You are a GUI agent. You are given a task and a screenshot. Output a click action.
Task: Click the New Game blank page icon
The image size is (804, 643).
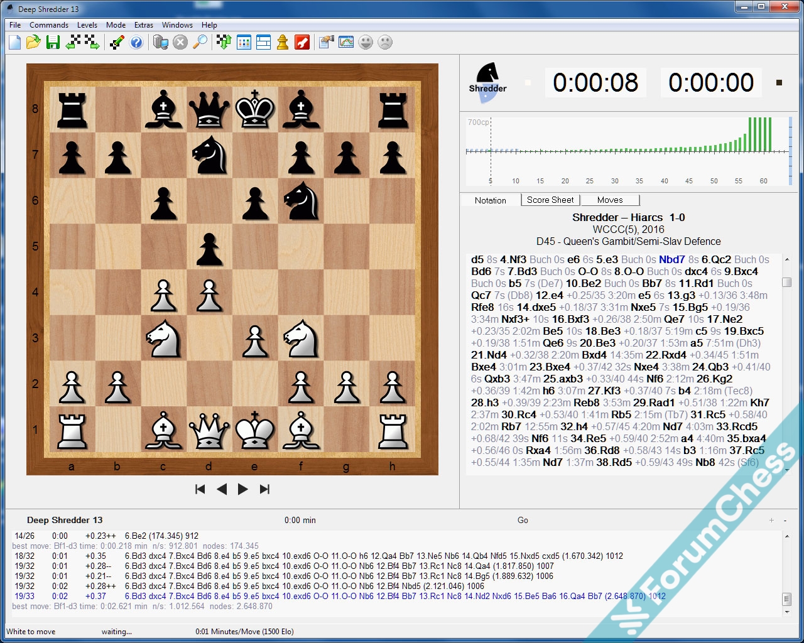[15, 42]
